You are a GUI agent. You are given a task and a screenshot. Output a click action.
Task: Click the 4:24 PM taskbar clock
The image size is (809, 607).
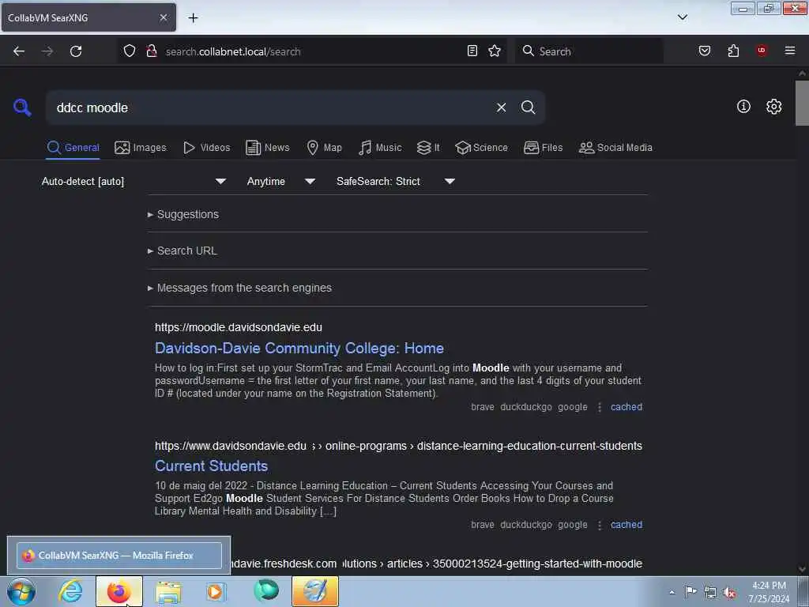[x=768, y=592]
